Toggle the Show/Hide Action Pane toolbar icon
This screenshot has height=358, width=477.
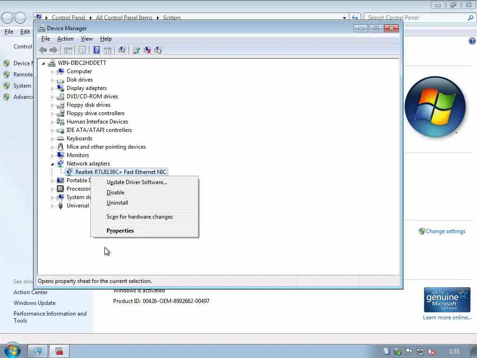click(x=108, y=50)
